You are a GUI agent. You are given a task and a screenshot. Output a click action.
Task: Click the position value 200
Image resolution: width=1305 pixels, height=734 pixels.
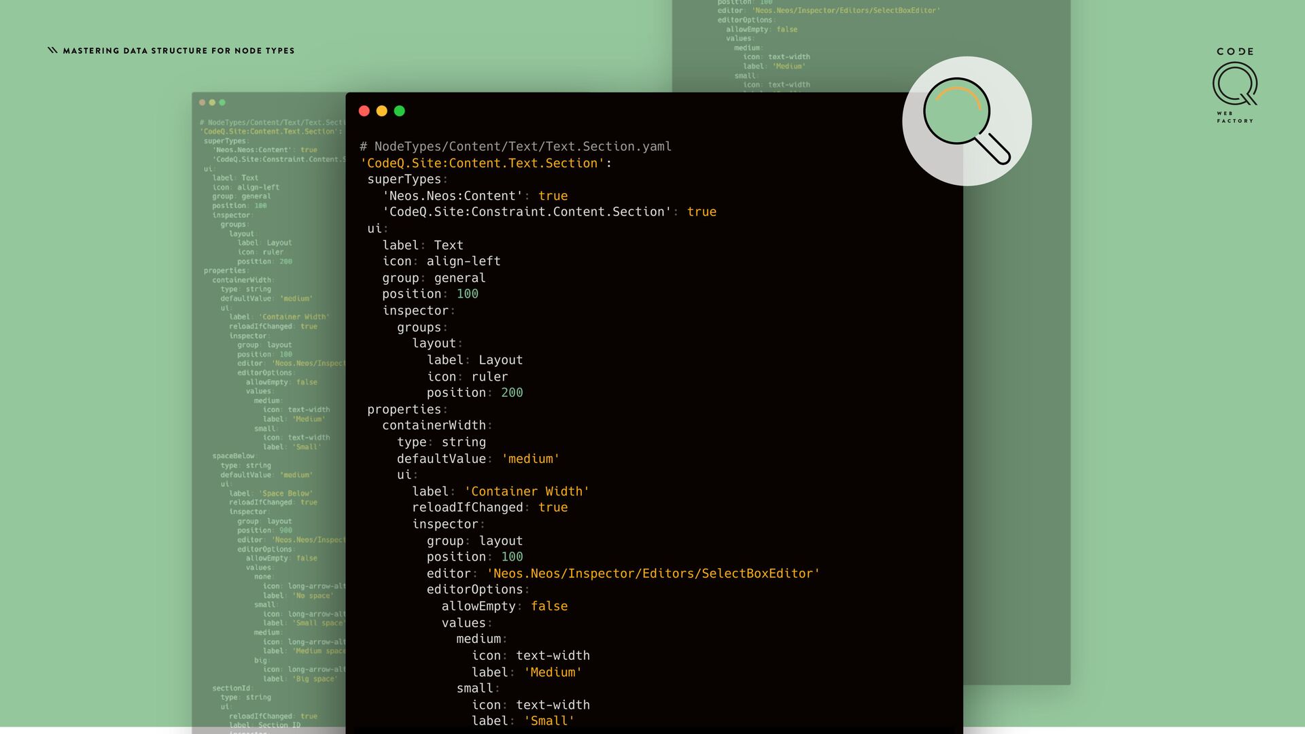point(512,393)
